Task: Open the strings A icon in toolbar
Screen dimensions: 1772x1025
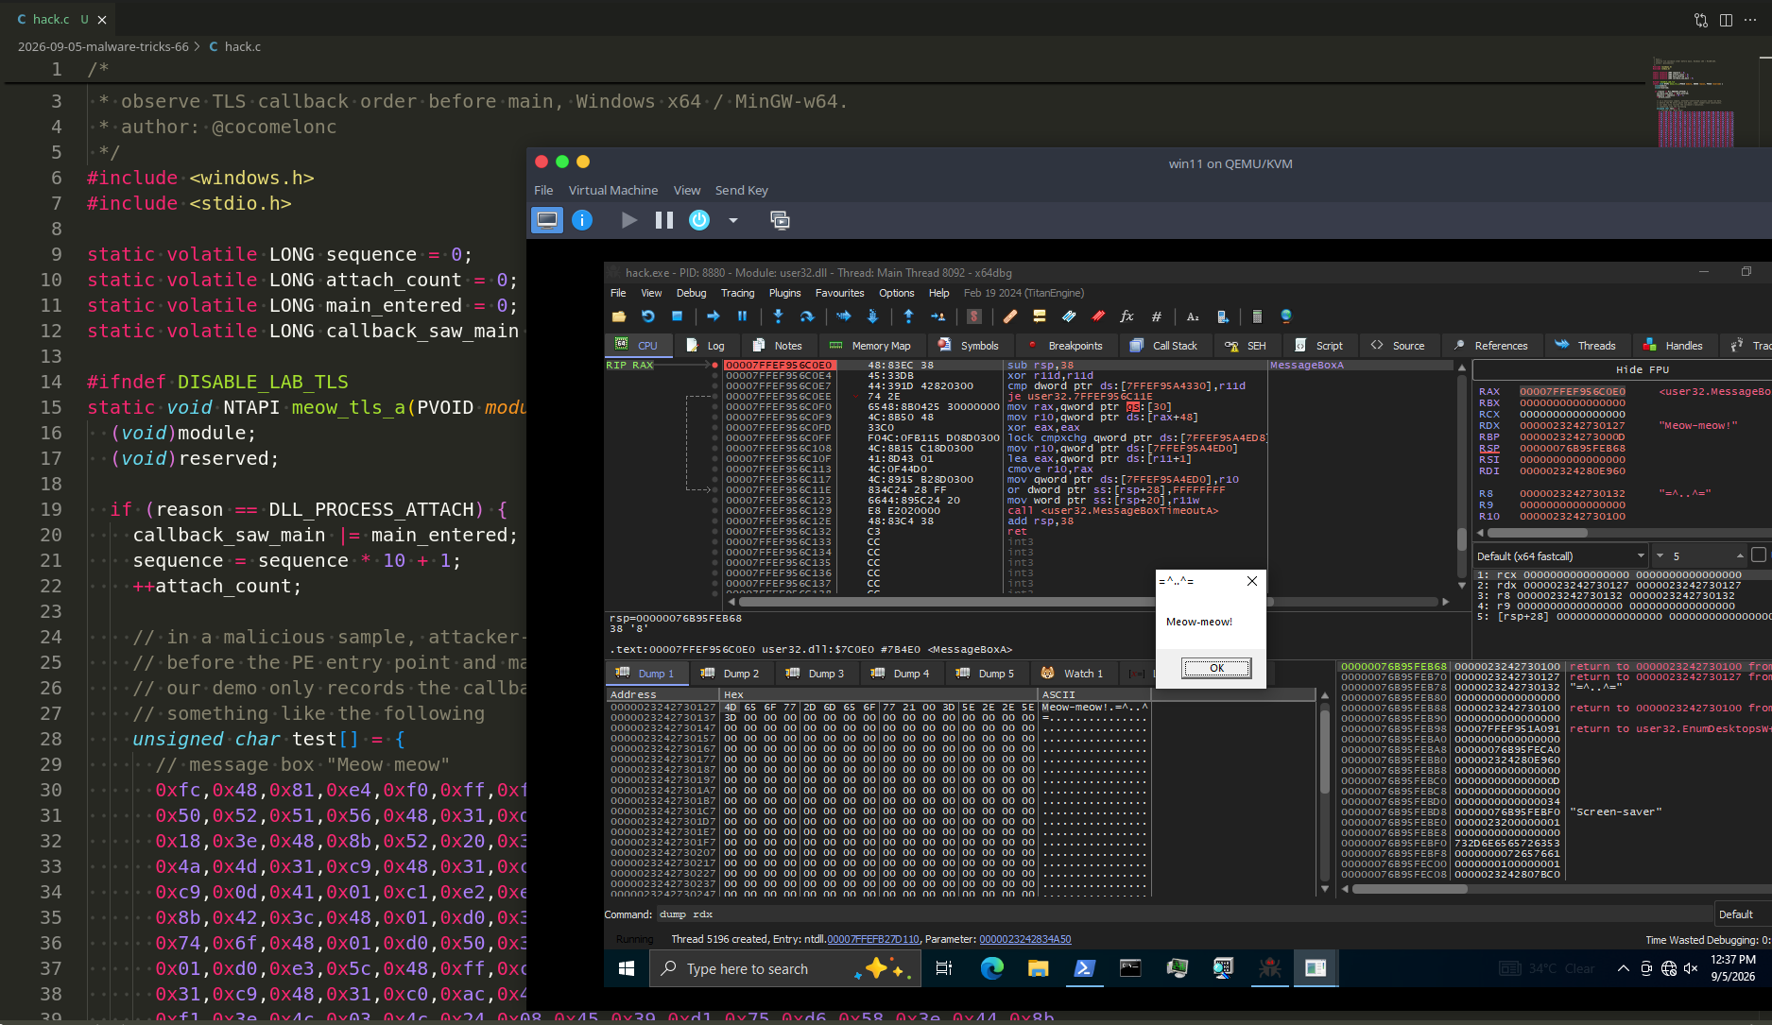Action: click(1193, 316)
